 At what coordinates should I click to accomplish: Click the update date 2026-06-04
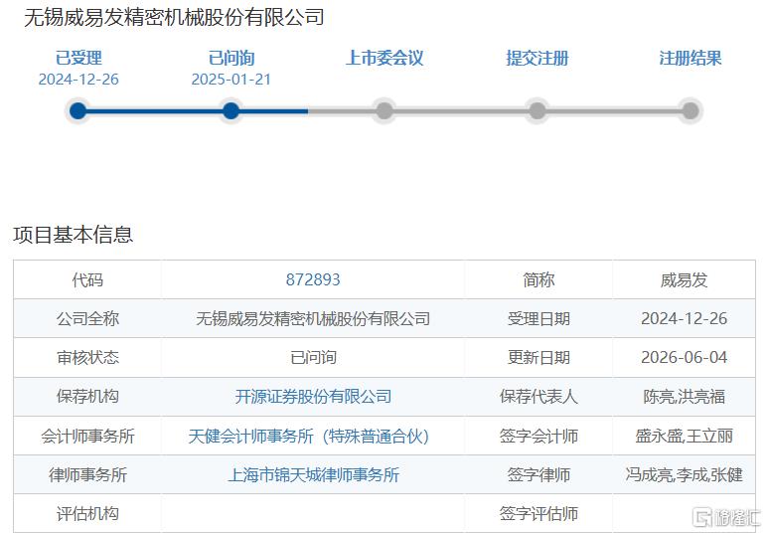[x=684, y=357]
